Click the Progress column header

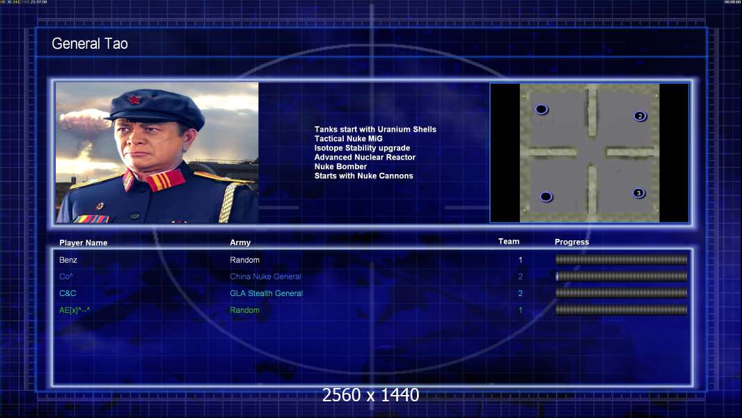[x=571, y=242]
